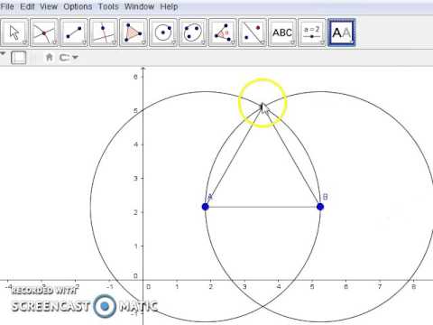The width and height of the screenshot is (433, 325).
Task: Select the Perpendicular Line tool
Action: pyautogui.click(x=104, y=32)
